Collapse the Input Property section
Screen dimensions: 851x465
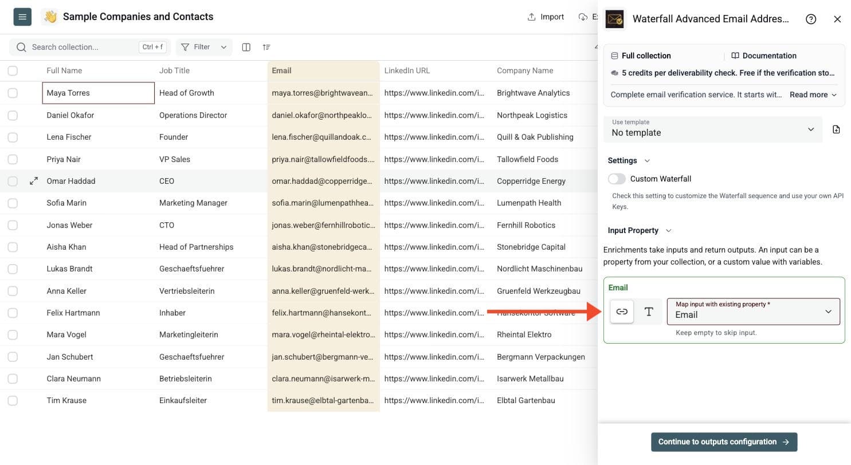tap(640, 230)
